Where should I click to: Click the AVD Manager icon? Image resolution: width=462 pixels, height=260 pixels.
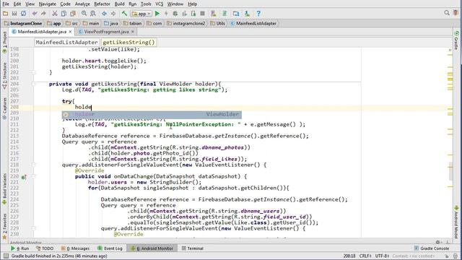(214, 14)
